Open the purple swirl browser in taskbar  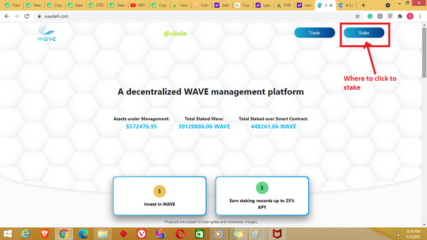pyautogui.click(x=161, y=234)
